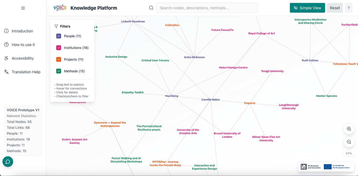Screen dimensions: 358x176
Task: Click the Royal College of Art node
Action: click(x=261, y=33)
